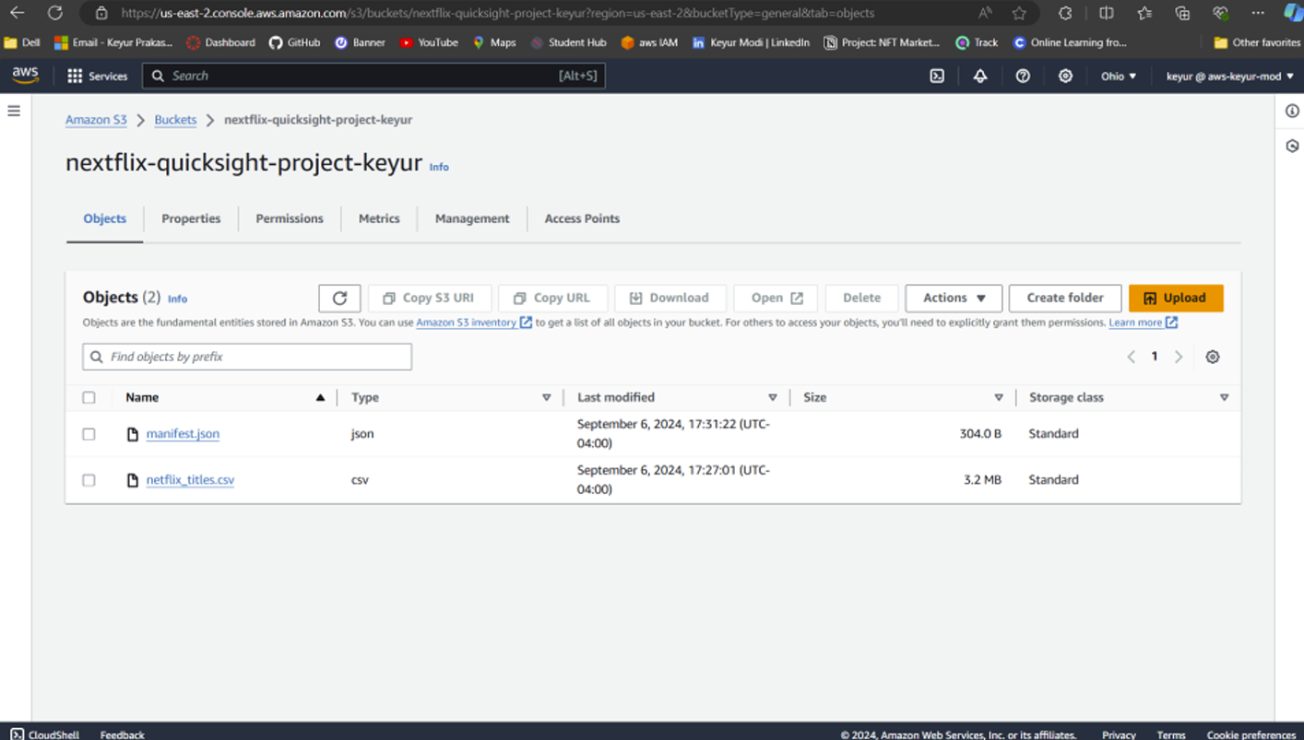Open the GitHub bookmark
The image size is (1304, 740).
tap(294, 42)
